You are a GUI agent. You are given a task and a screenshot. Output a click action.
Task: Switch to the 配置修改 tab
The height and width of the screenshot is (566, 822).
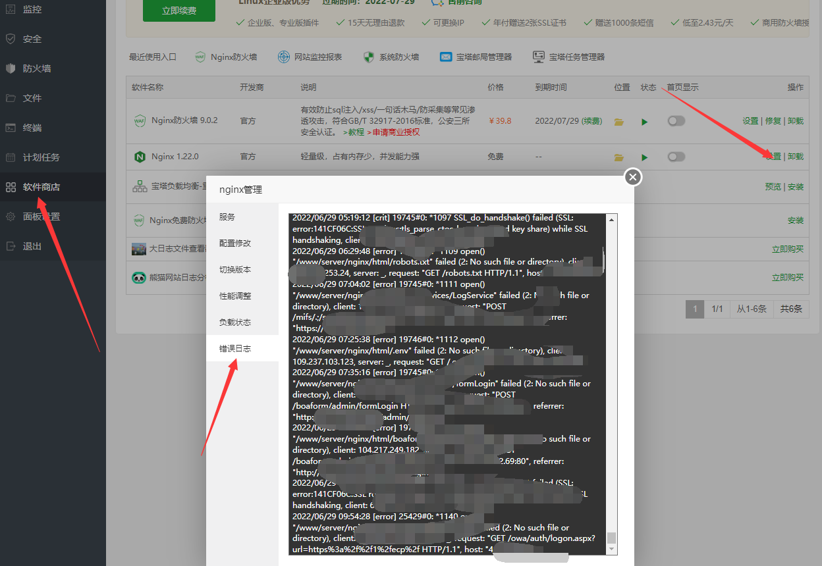(242, 243)
